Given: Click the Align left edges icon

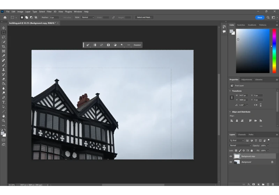Looking at the screenshot, I should 232,120.
